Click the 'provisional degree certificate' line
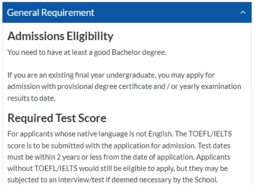Image resolution: width=255 pixels, height=186 pixels. click(x=124, y=87)
